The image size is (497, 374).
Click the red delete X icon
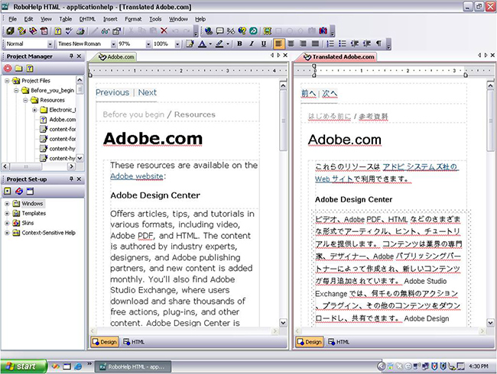164,31
